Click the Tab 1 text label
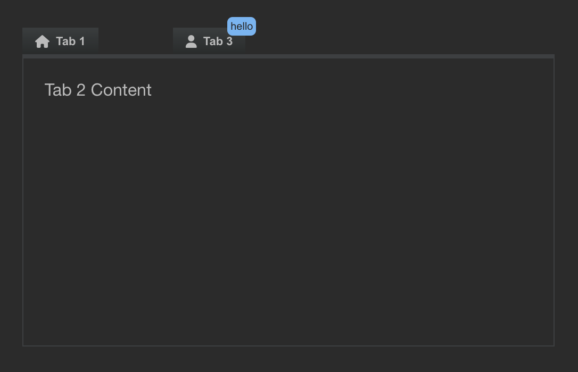Image resolution: width=578 pixels, height=372 pixels. pyautogui.click(x=70, y=41)
